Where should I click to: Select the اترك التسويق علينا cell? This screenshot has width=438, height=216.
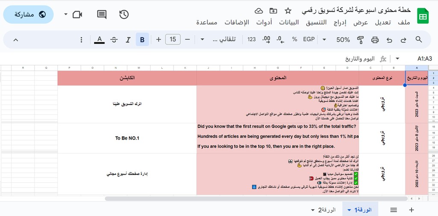pos(127,104)
